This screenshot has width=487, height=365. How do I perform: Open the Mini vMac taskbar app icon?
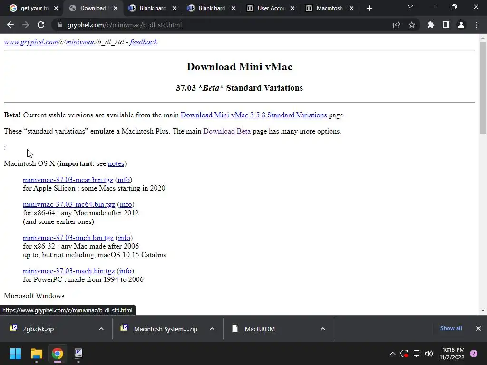click(x=78, y=354)
